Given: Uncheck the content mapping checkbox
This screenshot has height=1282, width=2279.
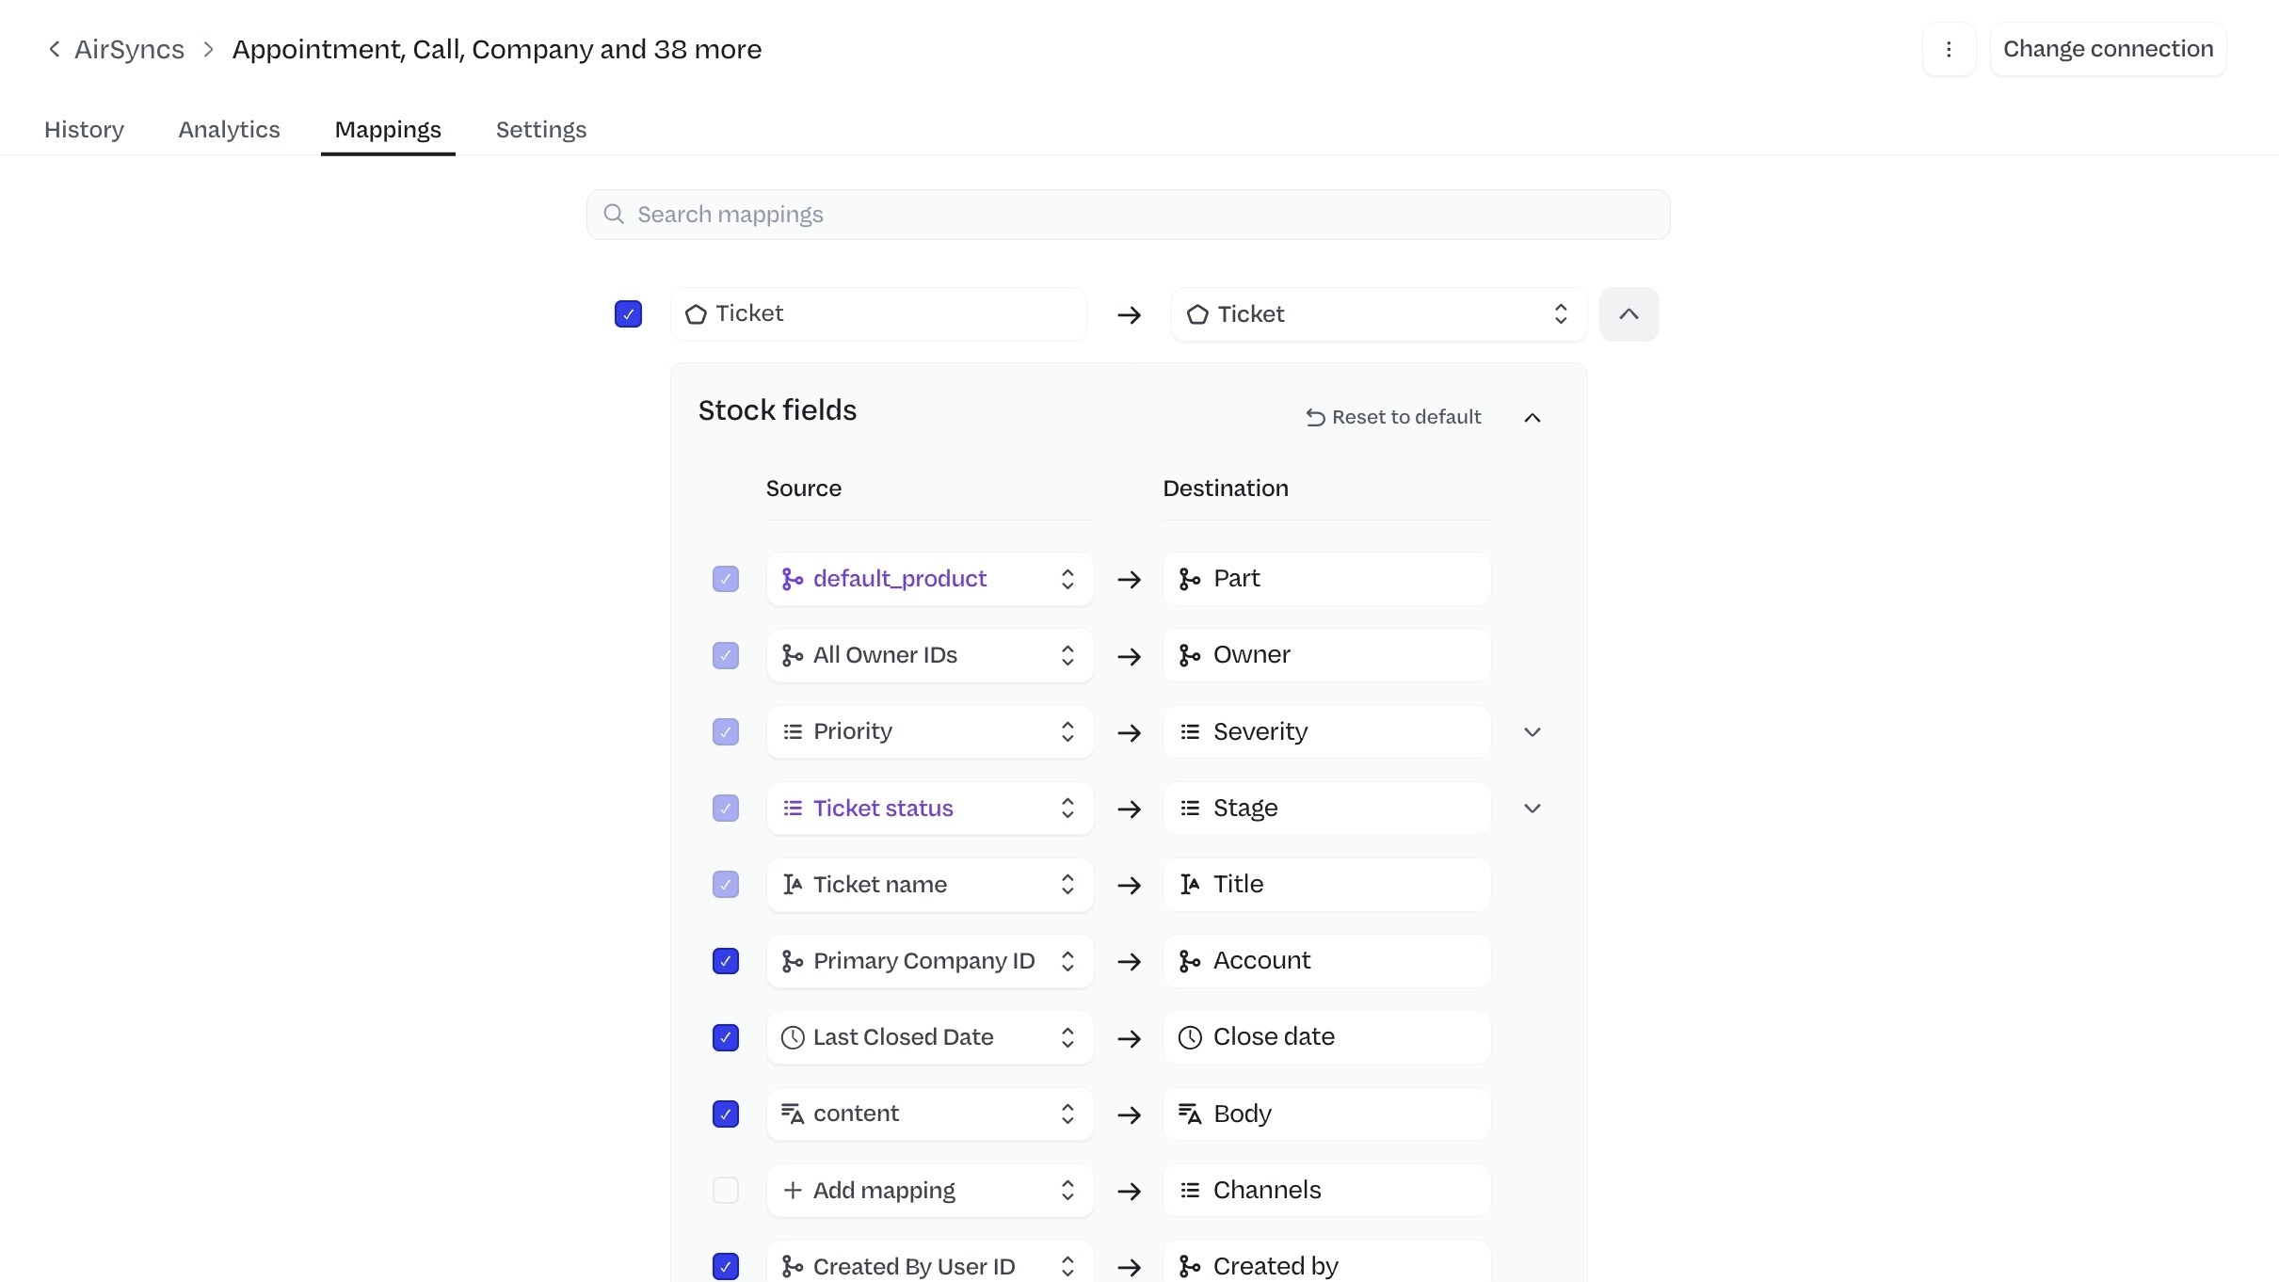Looking at the screenshot, I should click(x=725, y=1114).
